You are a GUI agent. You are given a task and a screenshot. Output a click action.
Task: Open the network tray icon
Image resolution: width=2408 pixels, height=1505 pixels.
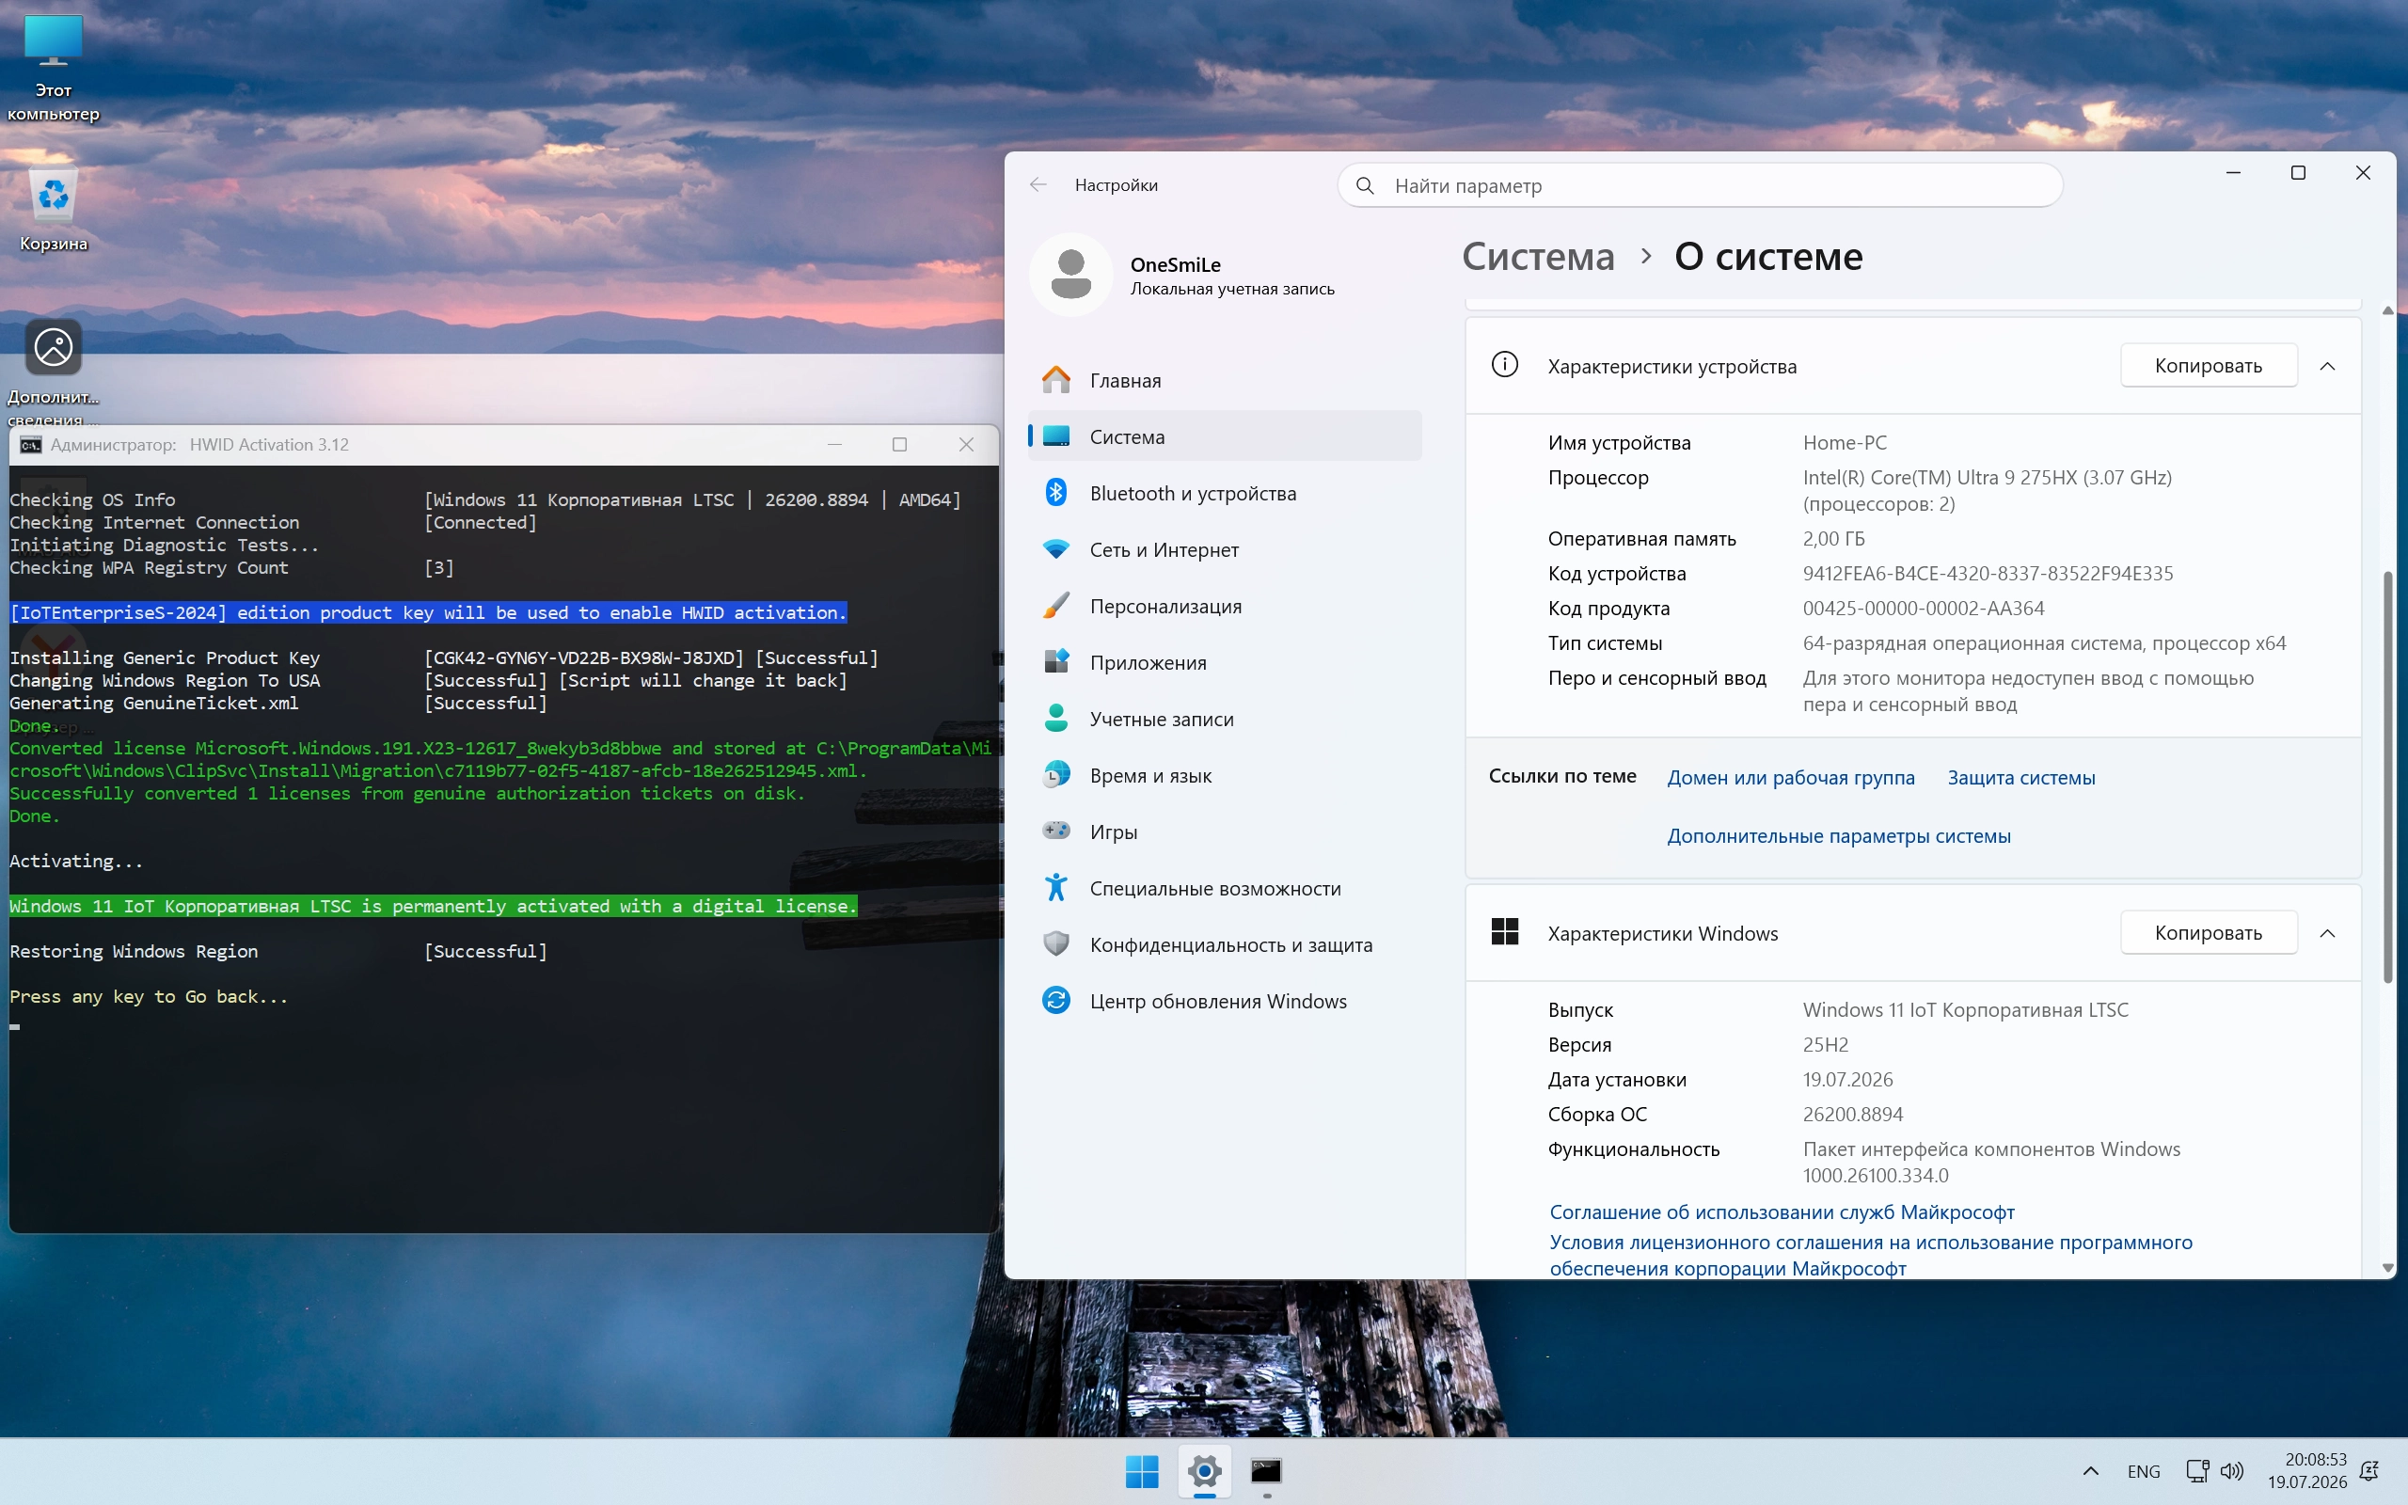pyautogui.click(x=2197, y=1471)
